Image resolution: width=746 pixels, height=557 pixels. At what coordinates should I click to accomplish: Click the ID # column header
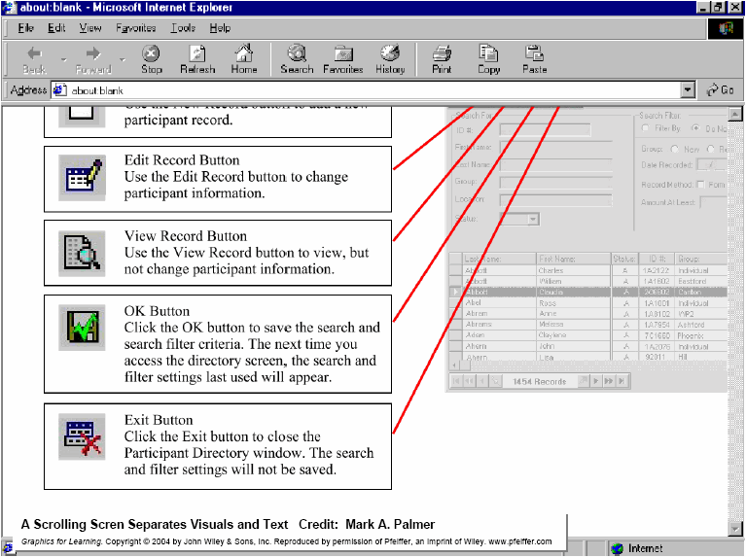[657, 259]
